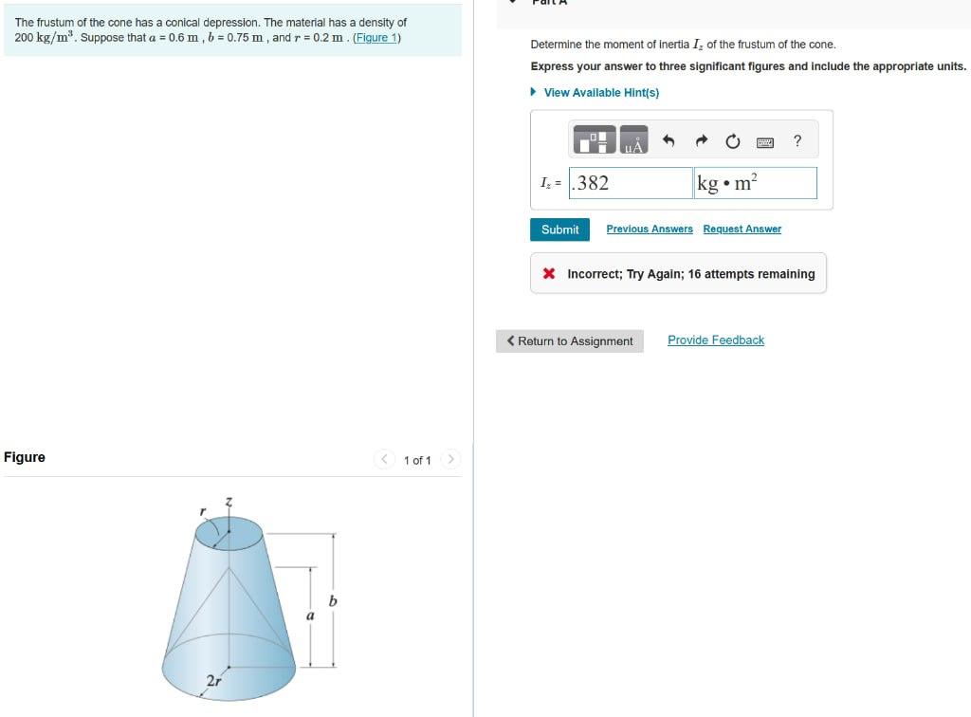Open Previous Answers link
This screenshot has height=717, width=971.
pyautogui.click(x=650, y=229)
